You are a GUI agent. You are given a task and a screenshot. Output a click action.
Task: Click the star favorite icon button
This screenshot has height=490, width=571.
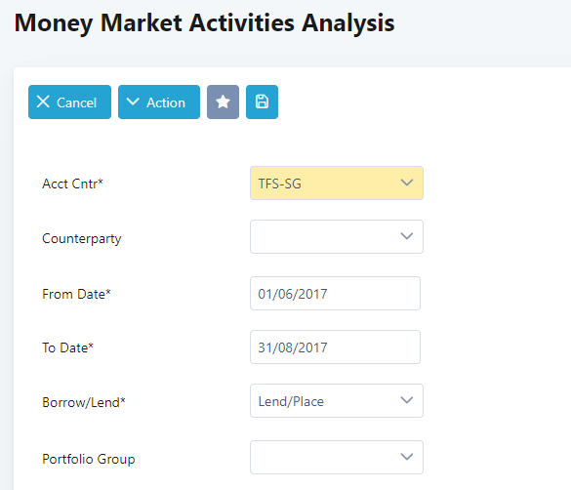click(223, 102)
